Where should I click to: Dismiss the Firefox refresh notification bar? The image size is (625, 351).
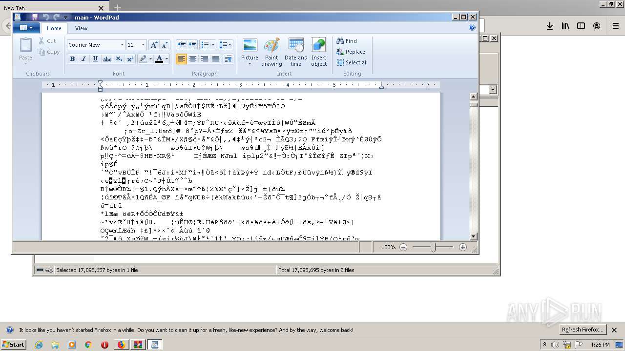click(x=614, y=330)
